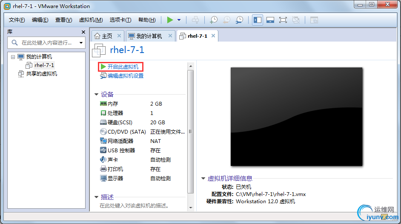This screenshot has height=224, width=401.
Task: Click the CD/DVD (SATA) disc icon
Action: coord(103,132)
